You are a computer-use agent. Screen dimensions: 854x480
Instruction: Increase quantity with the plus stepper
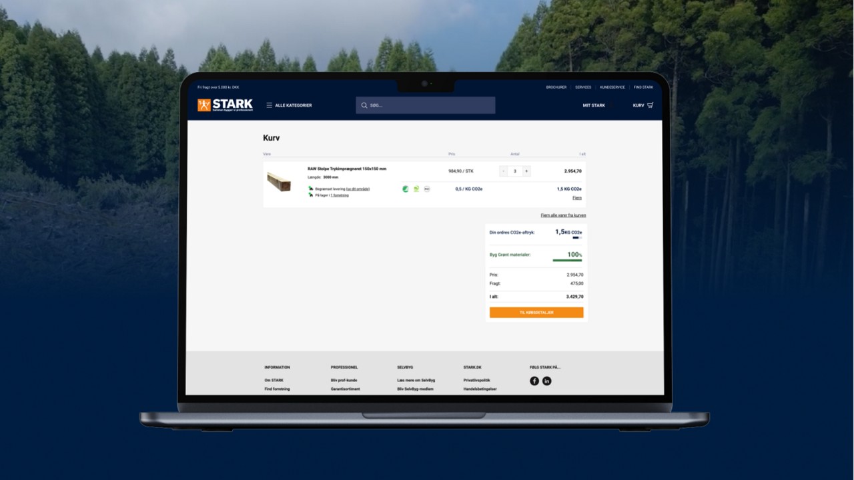pyautogui.click(x=526, y=171)
